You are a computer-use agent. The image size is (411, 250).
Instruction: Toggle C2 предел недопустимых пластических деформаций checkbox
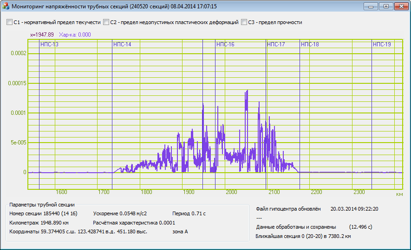click(x=106, y=22)
